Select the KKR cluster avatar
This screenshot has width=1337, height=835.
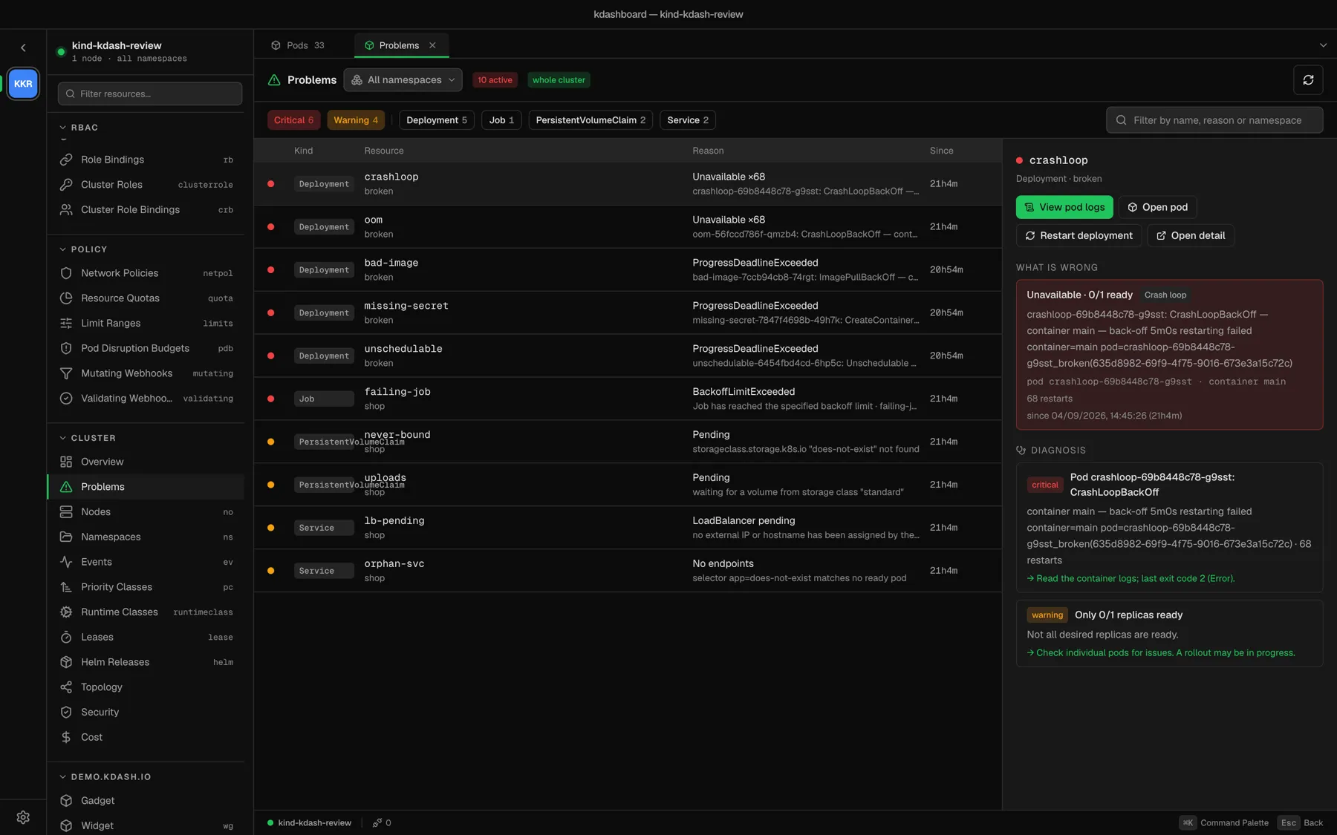tap(23, 84)
